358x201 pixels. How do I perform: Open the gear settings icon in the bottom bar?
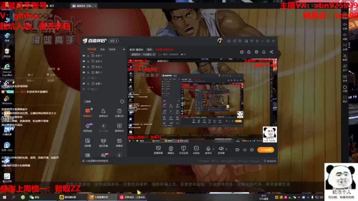252,150
